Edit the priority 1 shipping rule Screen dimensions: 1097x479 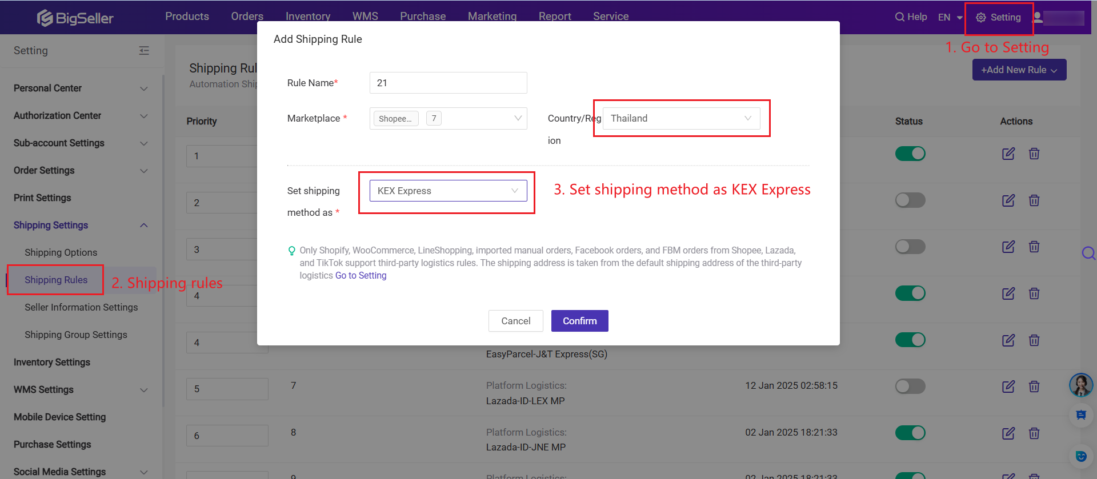pos(1008,154)
